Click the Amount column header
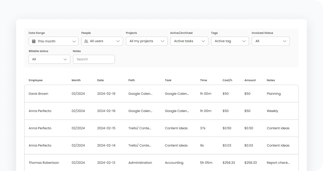323x171 pixels. point(250,80)
